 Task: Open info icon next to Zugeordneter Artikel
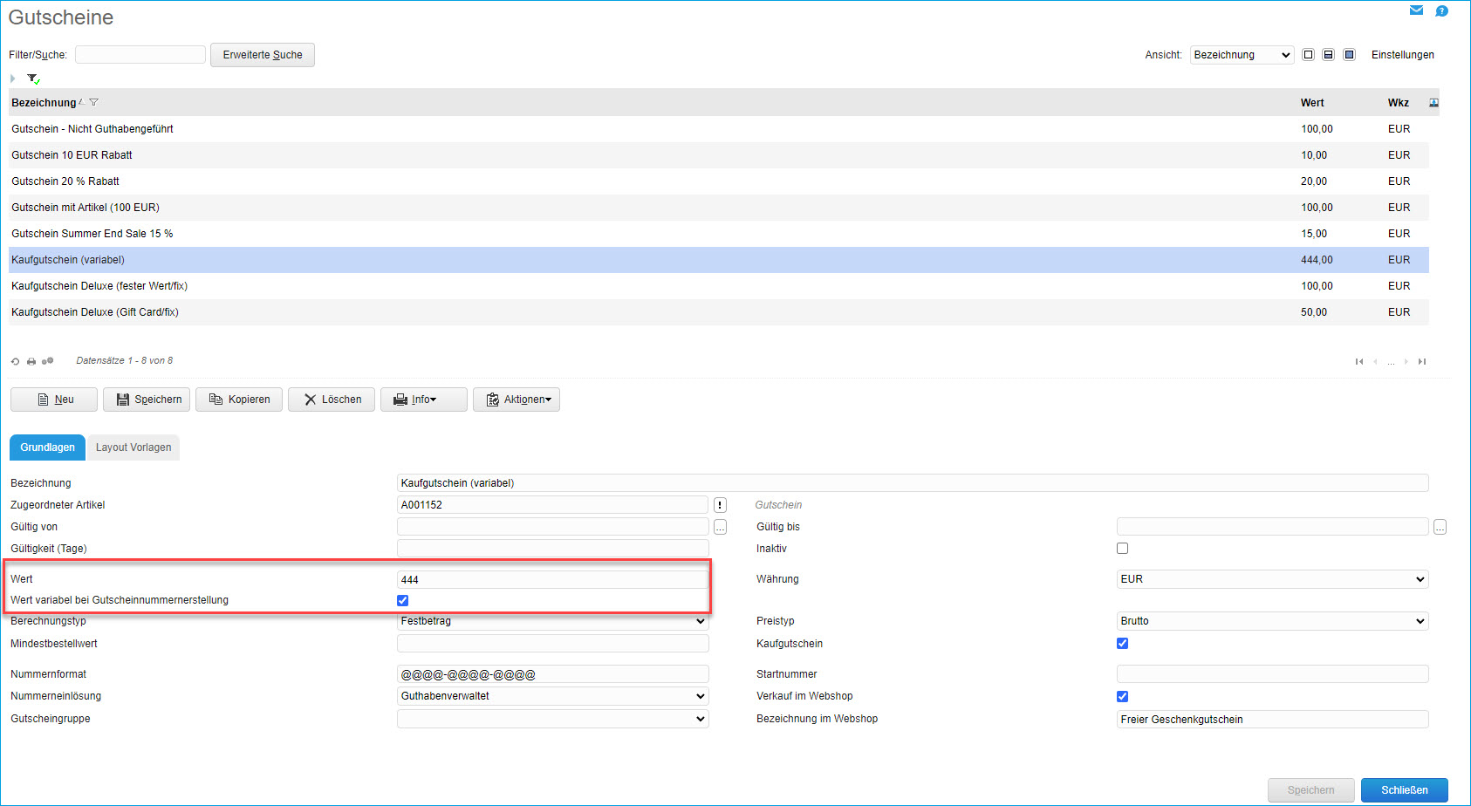click(720, 505)
